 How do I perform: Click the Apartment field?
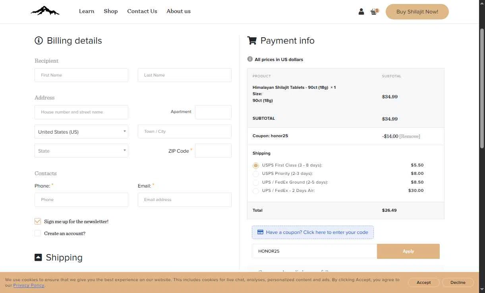point(213,112)
